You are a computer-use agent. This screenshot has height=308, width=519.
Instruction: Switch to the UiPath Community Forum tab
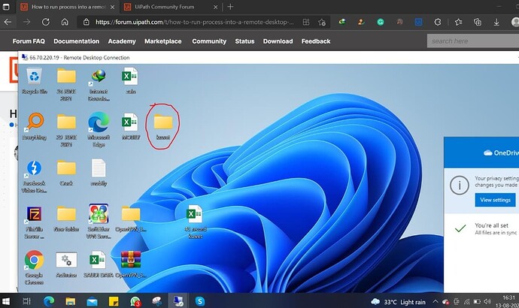[171, 7]
